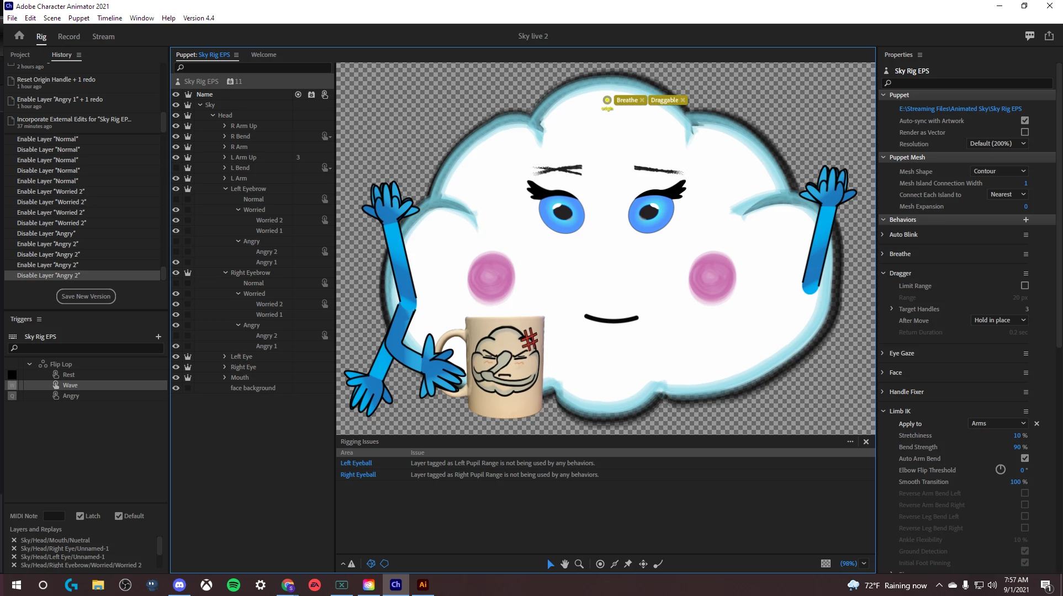Select the Dragger tool
This screenshot has height=596, width=1063.
(643, 564)
